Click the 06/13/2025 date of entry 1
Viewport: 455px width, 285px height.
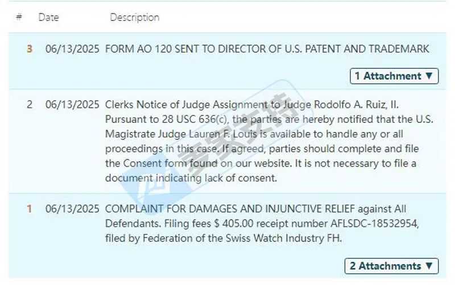(x=72, y=209)
